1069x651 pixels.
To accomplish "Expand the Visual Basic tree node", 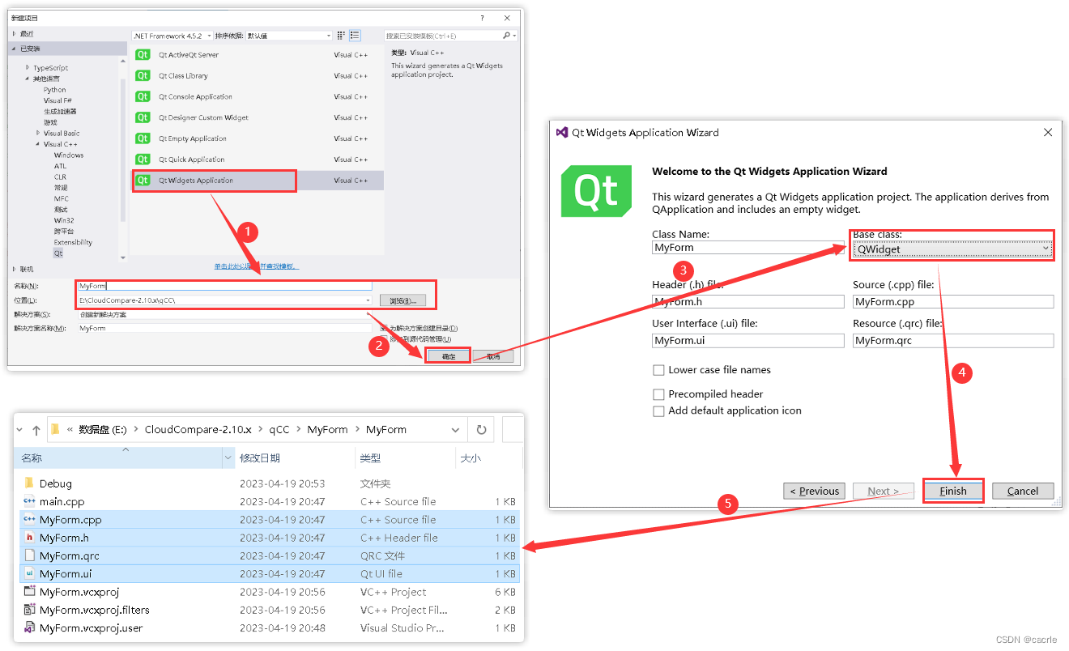I will (x=37, y=133).
